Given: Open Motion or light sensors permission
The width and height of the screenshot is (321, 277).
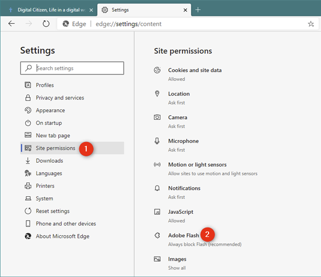Looking at the screenshot, I should tap(197, 165).
